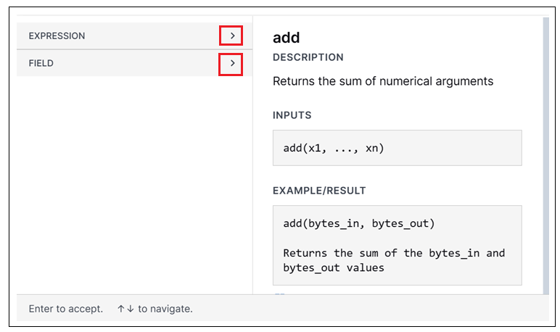
Task: Click empty area below the FIELD row
Action: 134,181
